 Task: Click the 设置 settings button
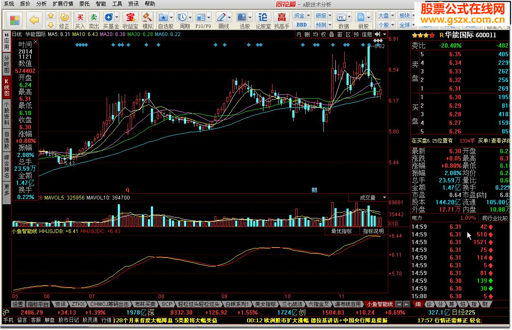18,304
